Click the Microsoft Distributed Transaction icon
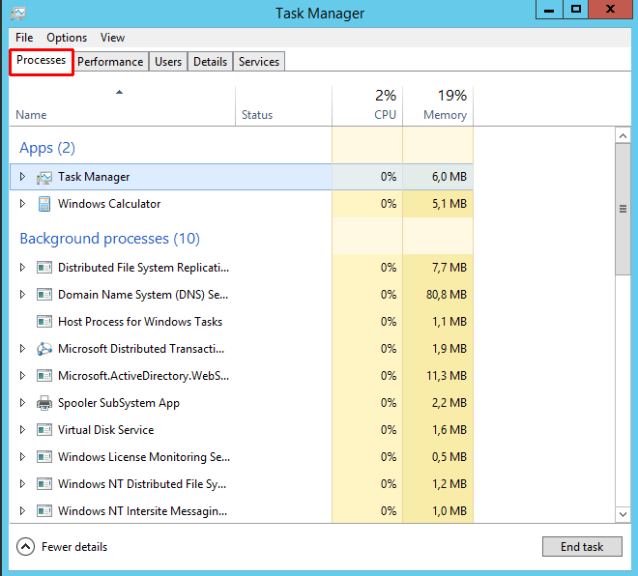 pyautogui.click(x=44, y=349)
